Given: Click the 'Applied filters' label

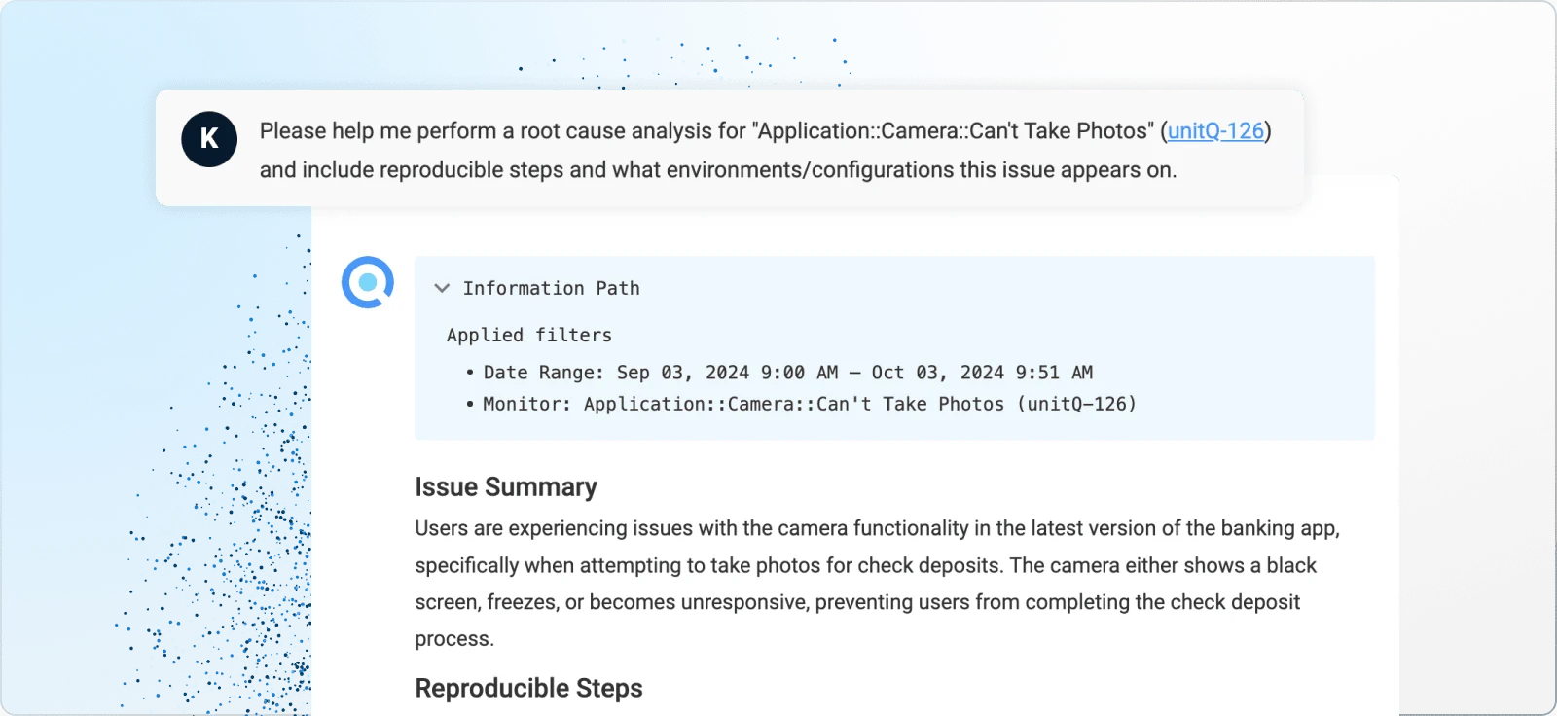Looking at the screenshot, I should [529, 335].
